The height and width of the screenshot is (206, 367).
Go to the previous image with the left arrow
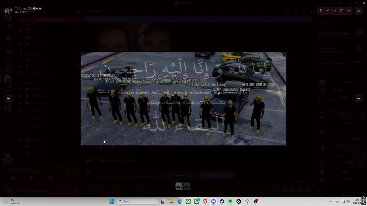8,98
